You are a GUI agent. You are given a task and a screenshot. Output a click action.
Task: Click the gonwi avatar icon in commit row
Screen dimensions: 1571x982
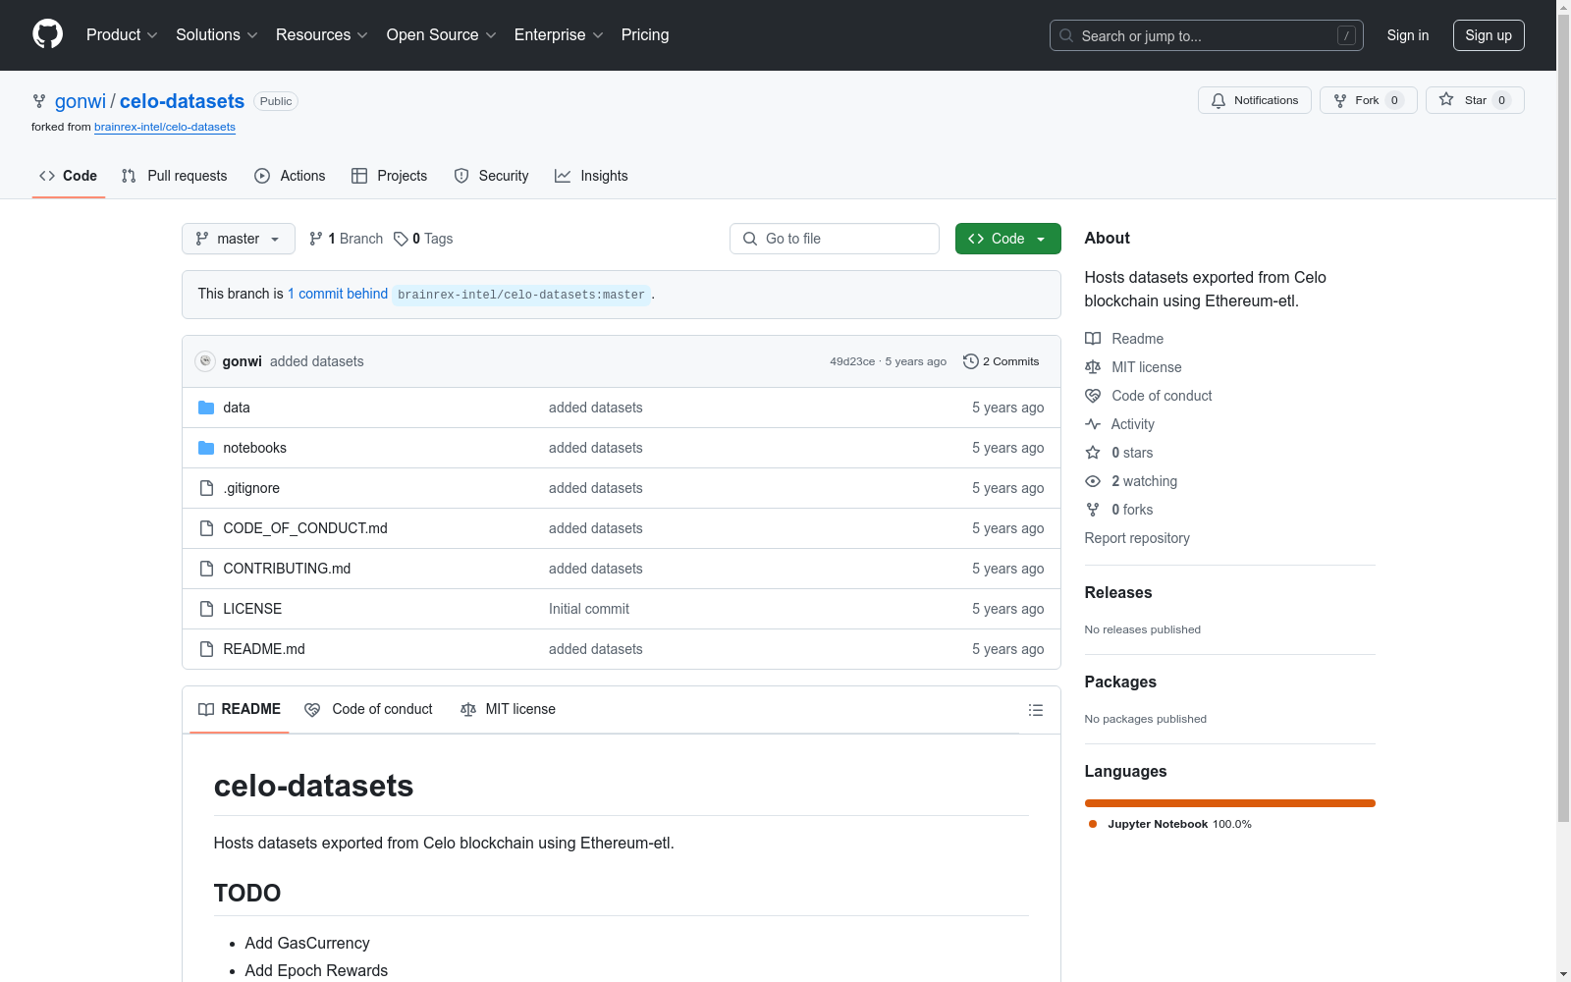tap(205, 361)
